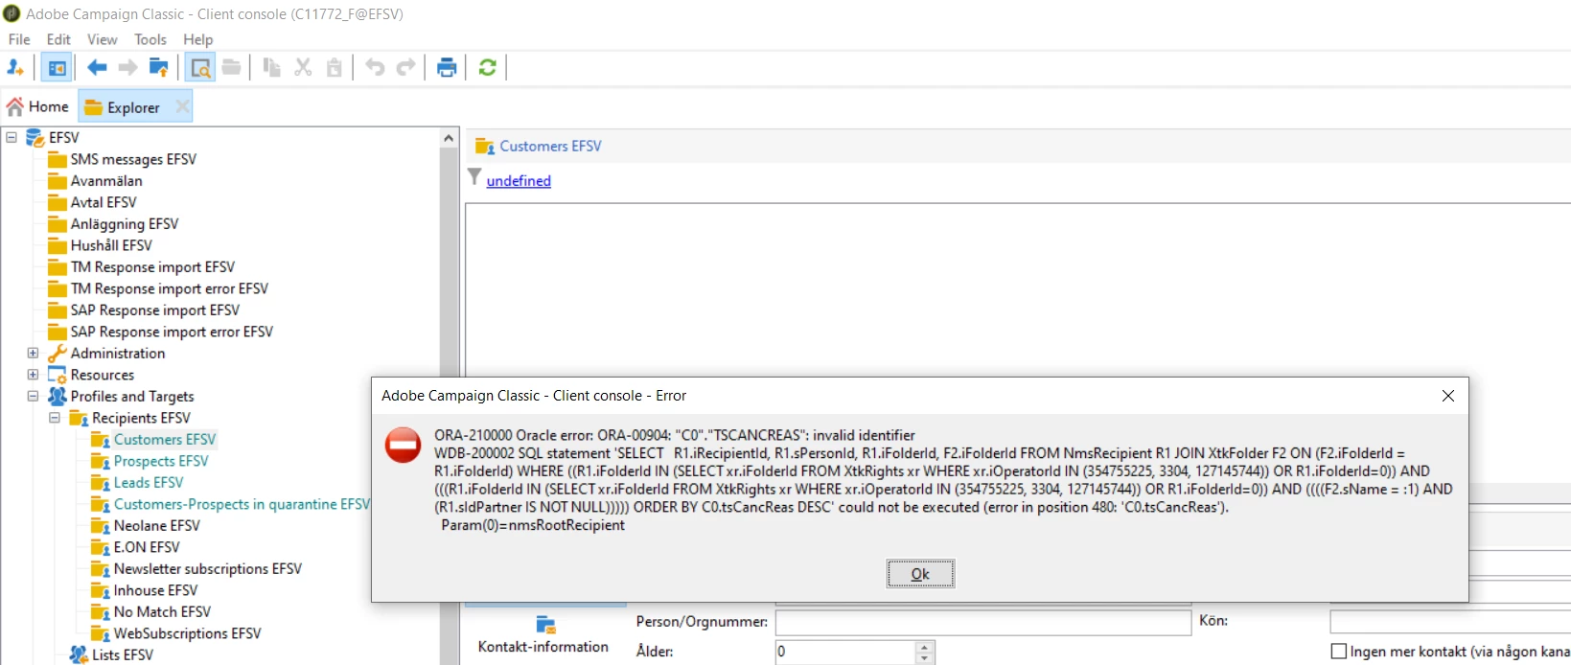Expand the Resources node
Viewport: 1571px width, 665px height.
pyautogui.click(x=33, y=375)
